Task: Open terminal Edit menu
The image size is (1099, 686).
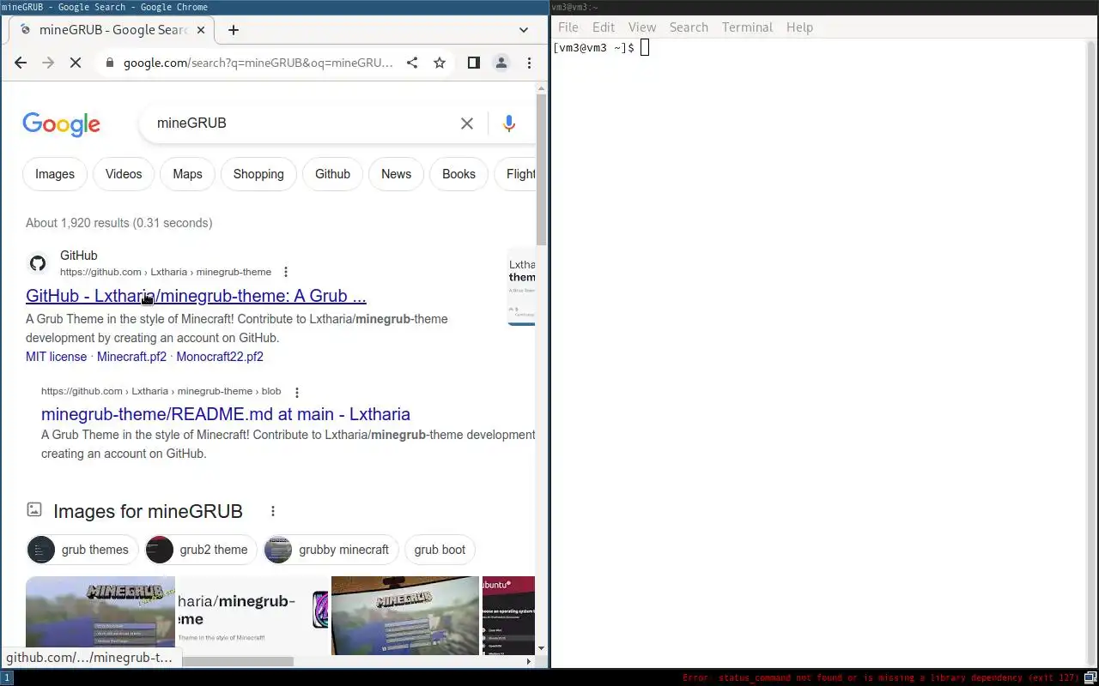Action: pos(604,27)
